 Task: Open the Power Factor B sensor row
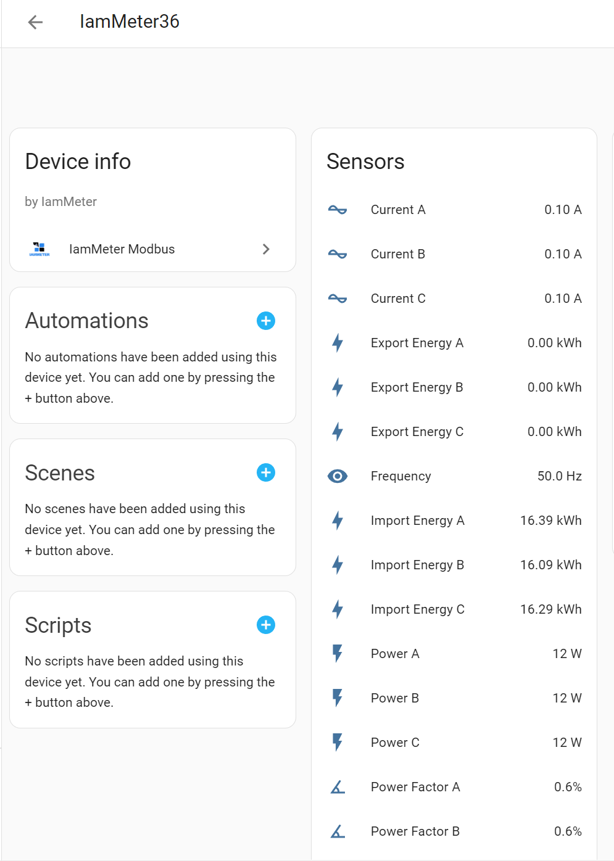coord(454,831)
